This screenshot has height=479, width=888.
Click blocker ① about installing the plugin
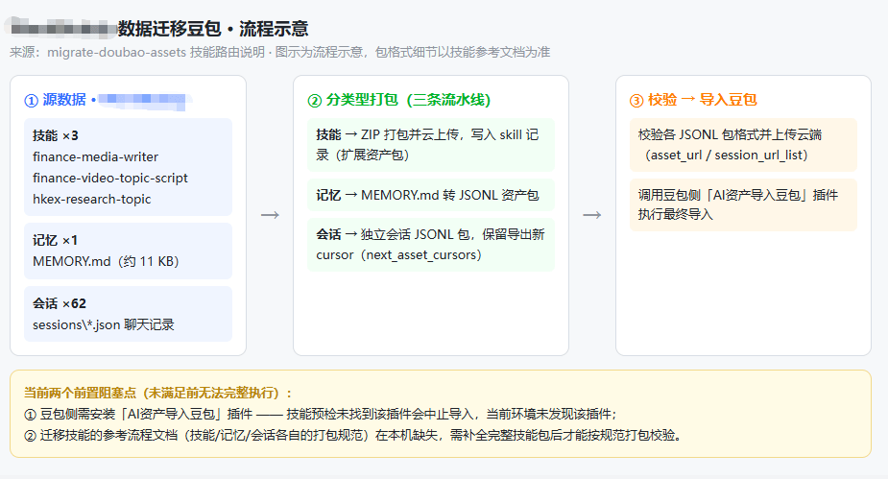321,415
